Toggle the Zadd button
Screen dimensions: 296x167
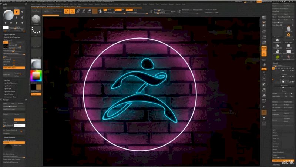click(129, 10)
